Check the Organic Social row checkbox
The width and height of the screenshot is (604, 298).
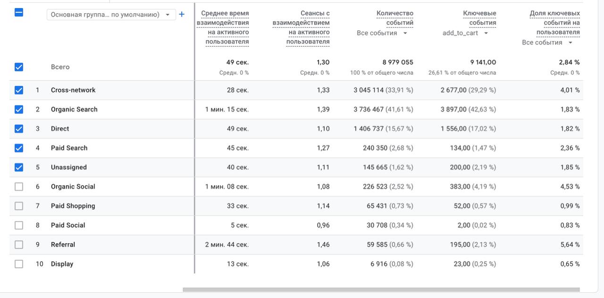pos(19,187)
